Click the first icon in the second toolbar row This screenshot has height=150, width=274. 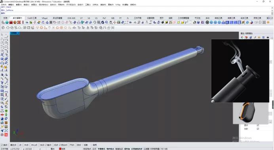[x=3, y=28]
